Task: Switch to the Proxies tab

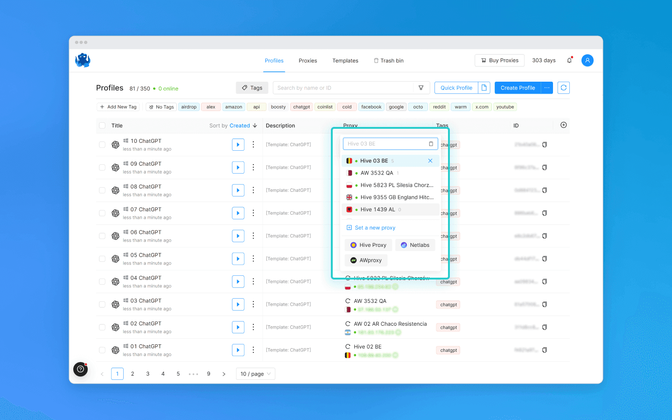Action: coord(308,61)
